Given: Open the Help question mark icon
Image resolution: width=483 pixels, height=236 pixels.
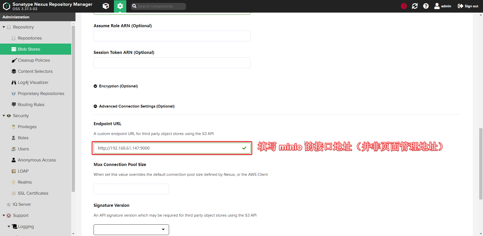Looking at the screenshot, I should click(x=426, y=6).
